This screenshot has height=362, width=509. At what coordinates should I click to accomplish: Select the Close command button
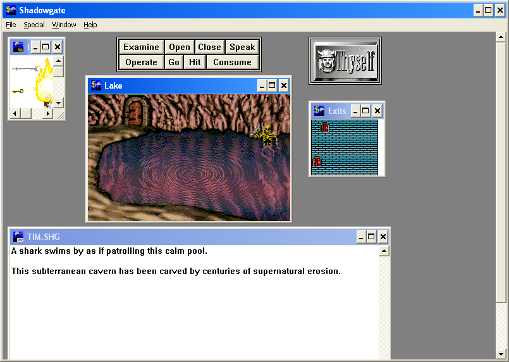[209, 47]
